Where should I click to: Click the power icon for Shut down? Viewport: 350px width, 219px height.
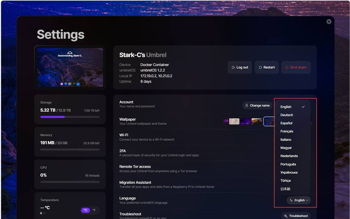(x=287, y=67)
